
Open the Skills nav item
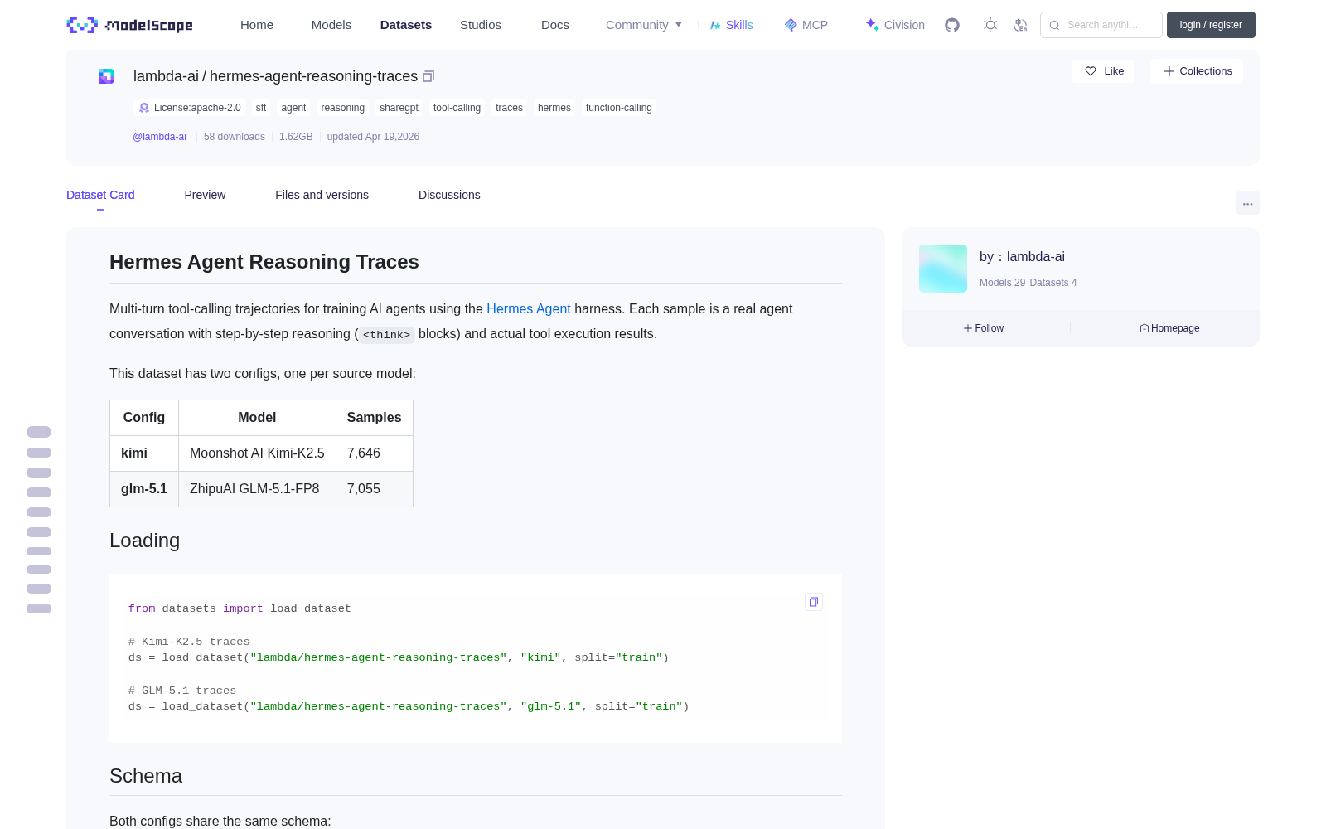(x=731, y=25)
